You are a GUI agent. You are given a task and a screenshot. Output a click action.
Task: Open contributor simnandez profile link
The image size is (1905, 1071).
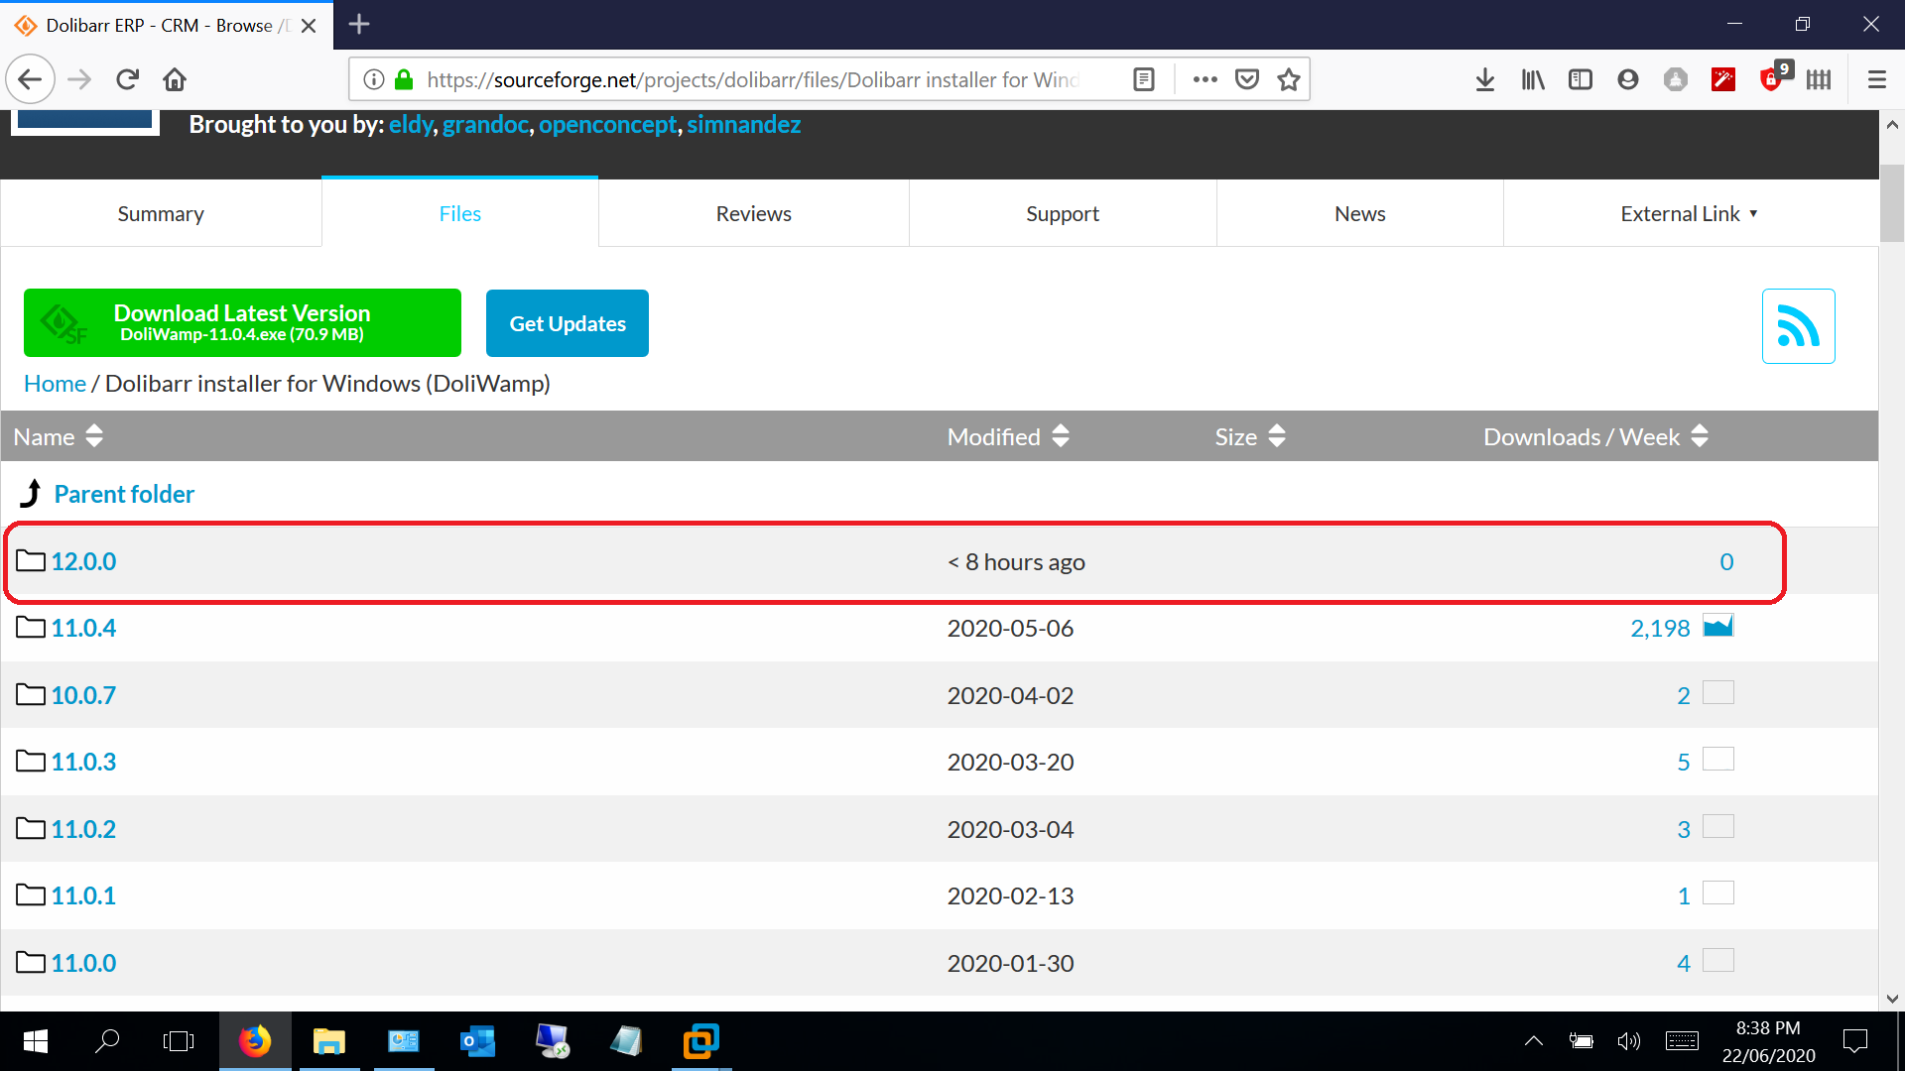click(743, 124)
